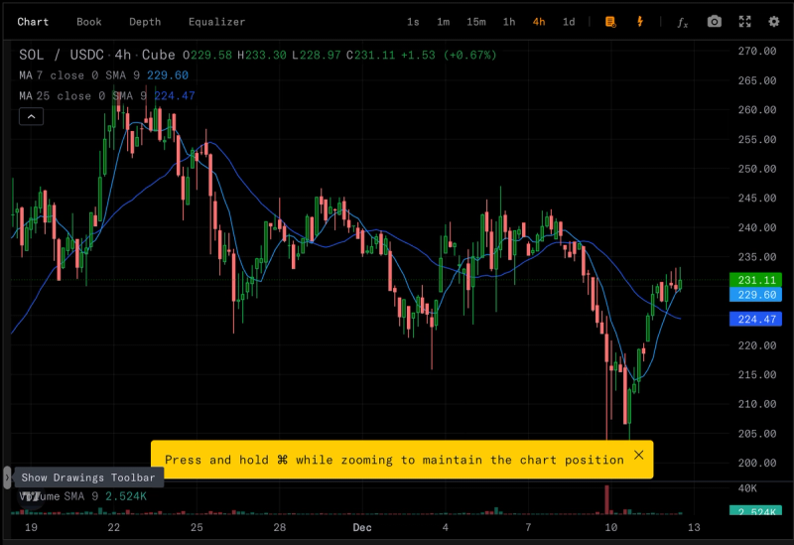Open the fx indicators menu

tap(683, 22)
